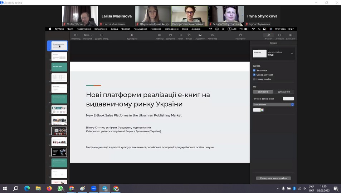341x193 pixels.
Task: Add a text box via Текст icon
Action: 180,35
